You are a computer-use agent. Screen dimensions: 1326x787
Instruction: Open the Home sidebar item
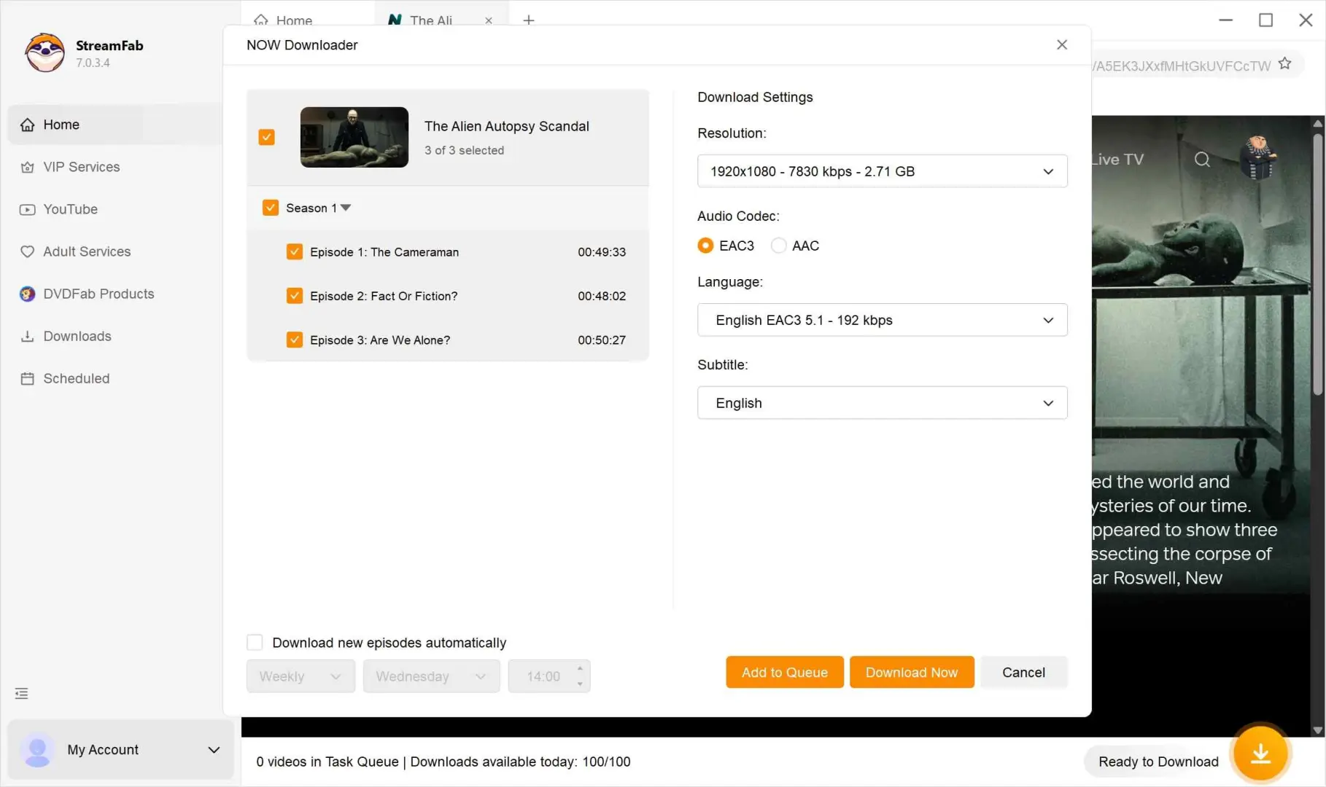click(x=115, y=125)
